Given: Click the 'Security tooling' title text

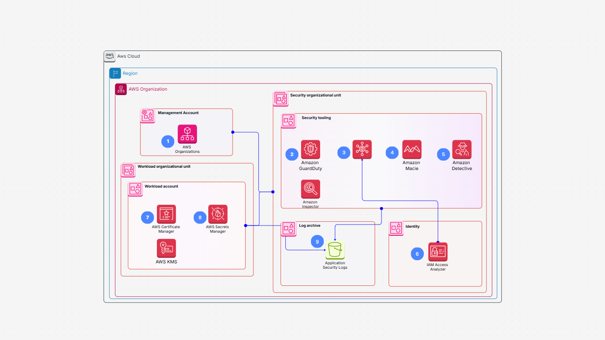Looking at the screenshot, I should (x=316, y=118).
